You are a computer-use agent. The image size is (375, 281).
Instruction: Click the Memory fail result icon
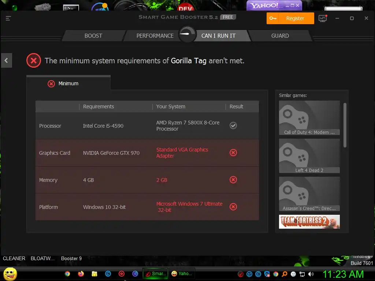233,180
